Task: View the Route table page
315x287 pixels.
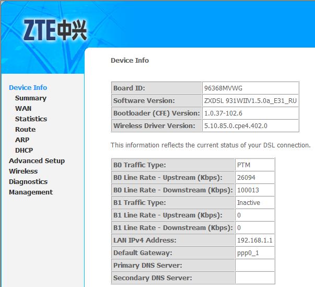Action: click(25, 130)
